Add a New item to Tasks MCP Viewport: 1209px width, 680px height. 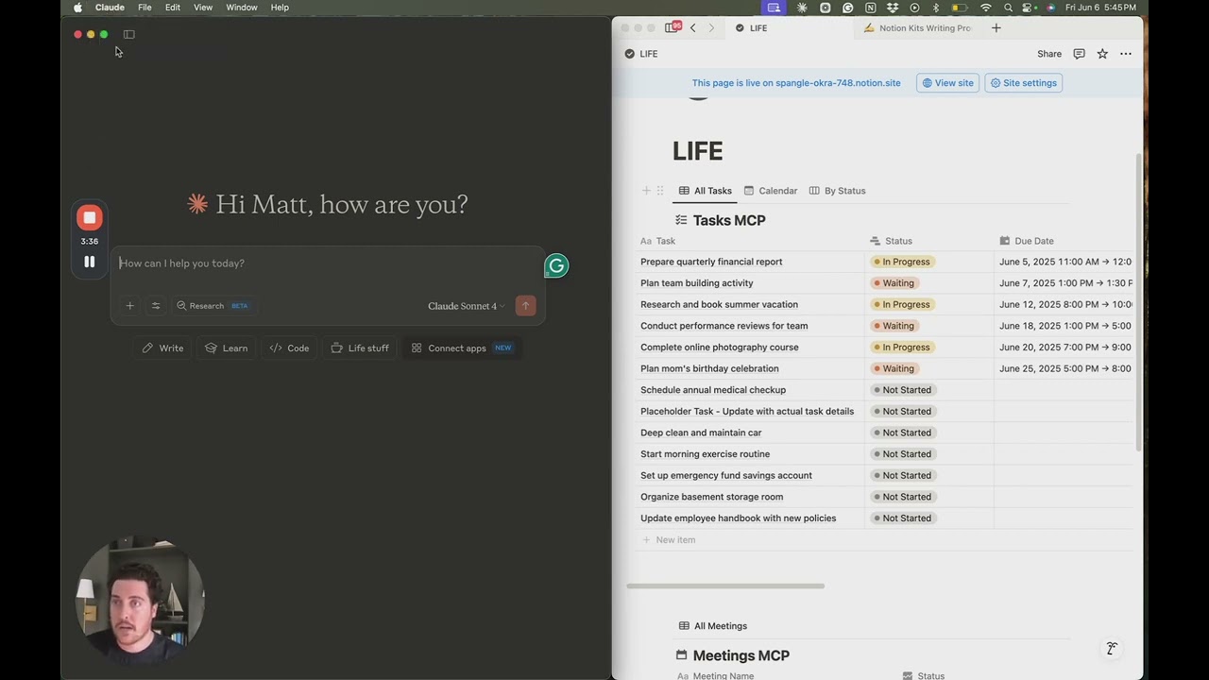tap(669, 540)
